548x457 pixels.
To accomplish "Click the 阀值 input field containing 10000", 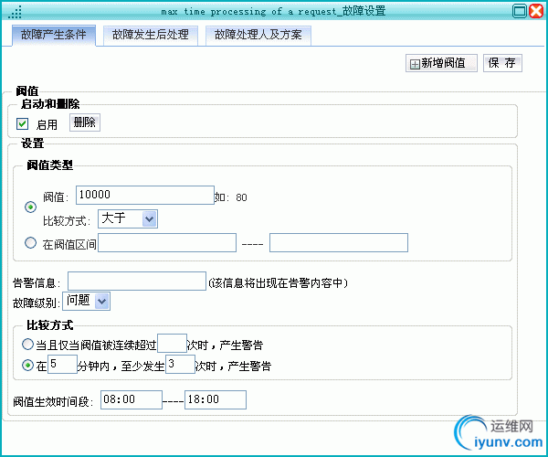I will pos(145,195).
